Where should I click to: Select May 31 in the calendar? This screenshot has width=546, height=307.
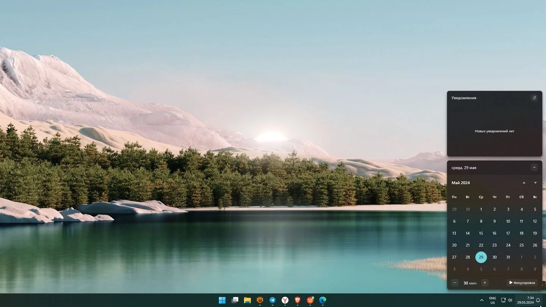pos(508,257)
